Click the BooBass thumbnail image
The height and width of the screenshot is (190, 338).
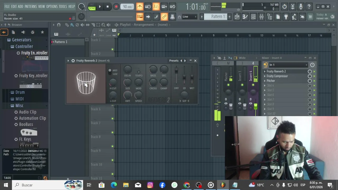coord(29,132)
